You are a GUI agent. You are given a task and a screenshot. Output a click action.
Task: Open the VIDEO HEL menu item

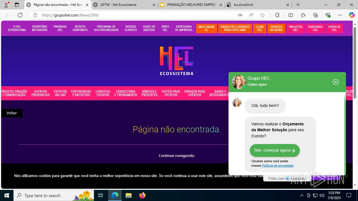click(x=165, y=28)
